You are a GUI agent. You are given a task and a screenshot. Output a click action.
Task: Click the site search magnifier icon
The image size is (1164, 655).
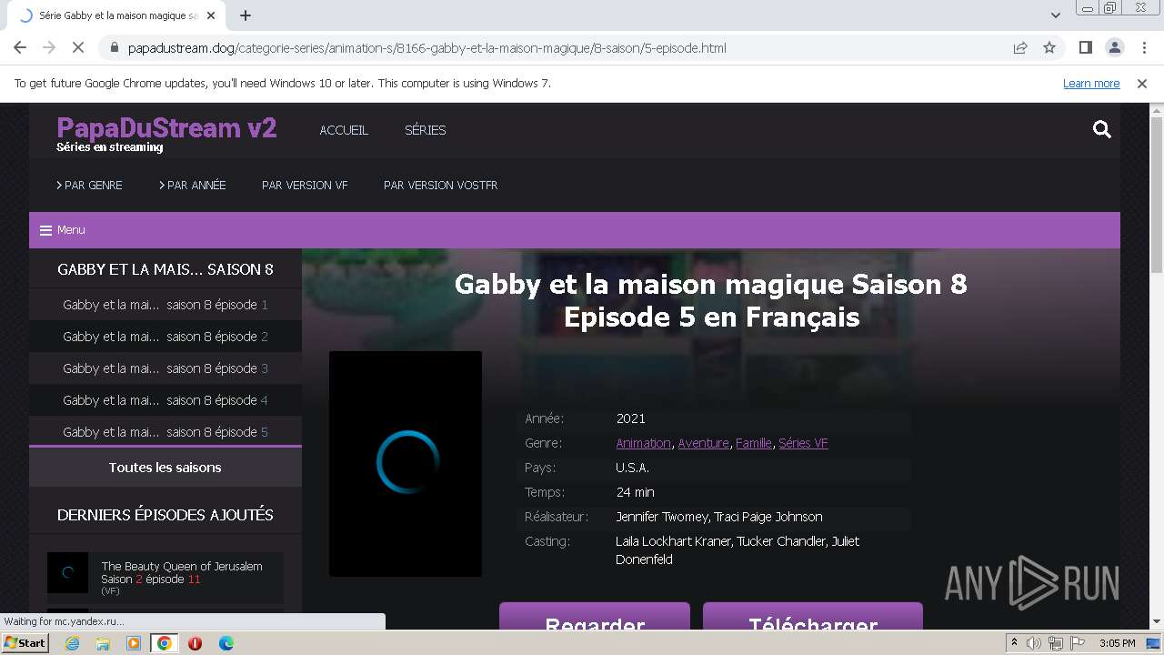click(1102, 130)
